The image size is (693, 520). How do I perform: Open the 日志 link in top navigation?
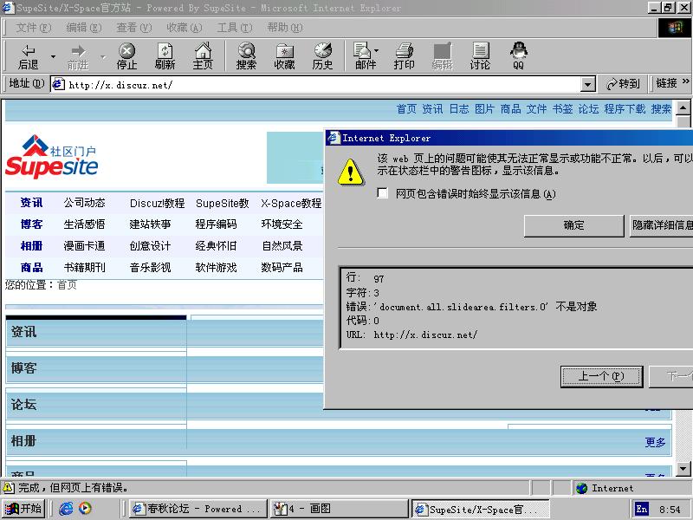tap(459, 109)
